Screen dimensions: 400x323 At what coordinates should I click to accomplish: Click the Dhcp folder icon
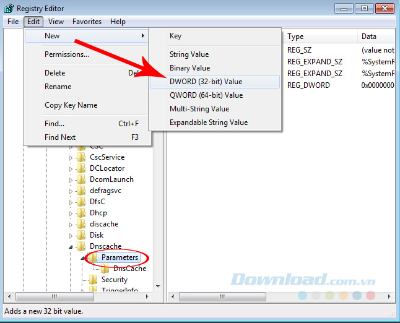(81, 213)
